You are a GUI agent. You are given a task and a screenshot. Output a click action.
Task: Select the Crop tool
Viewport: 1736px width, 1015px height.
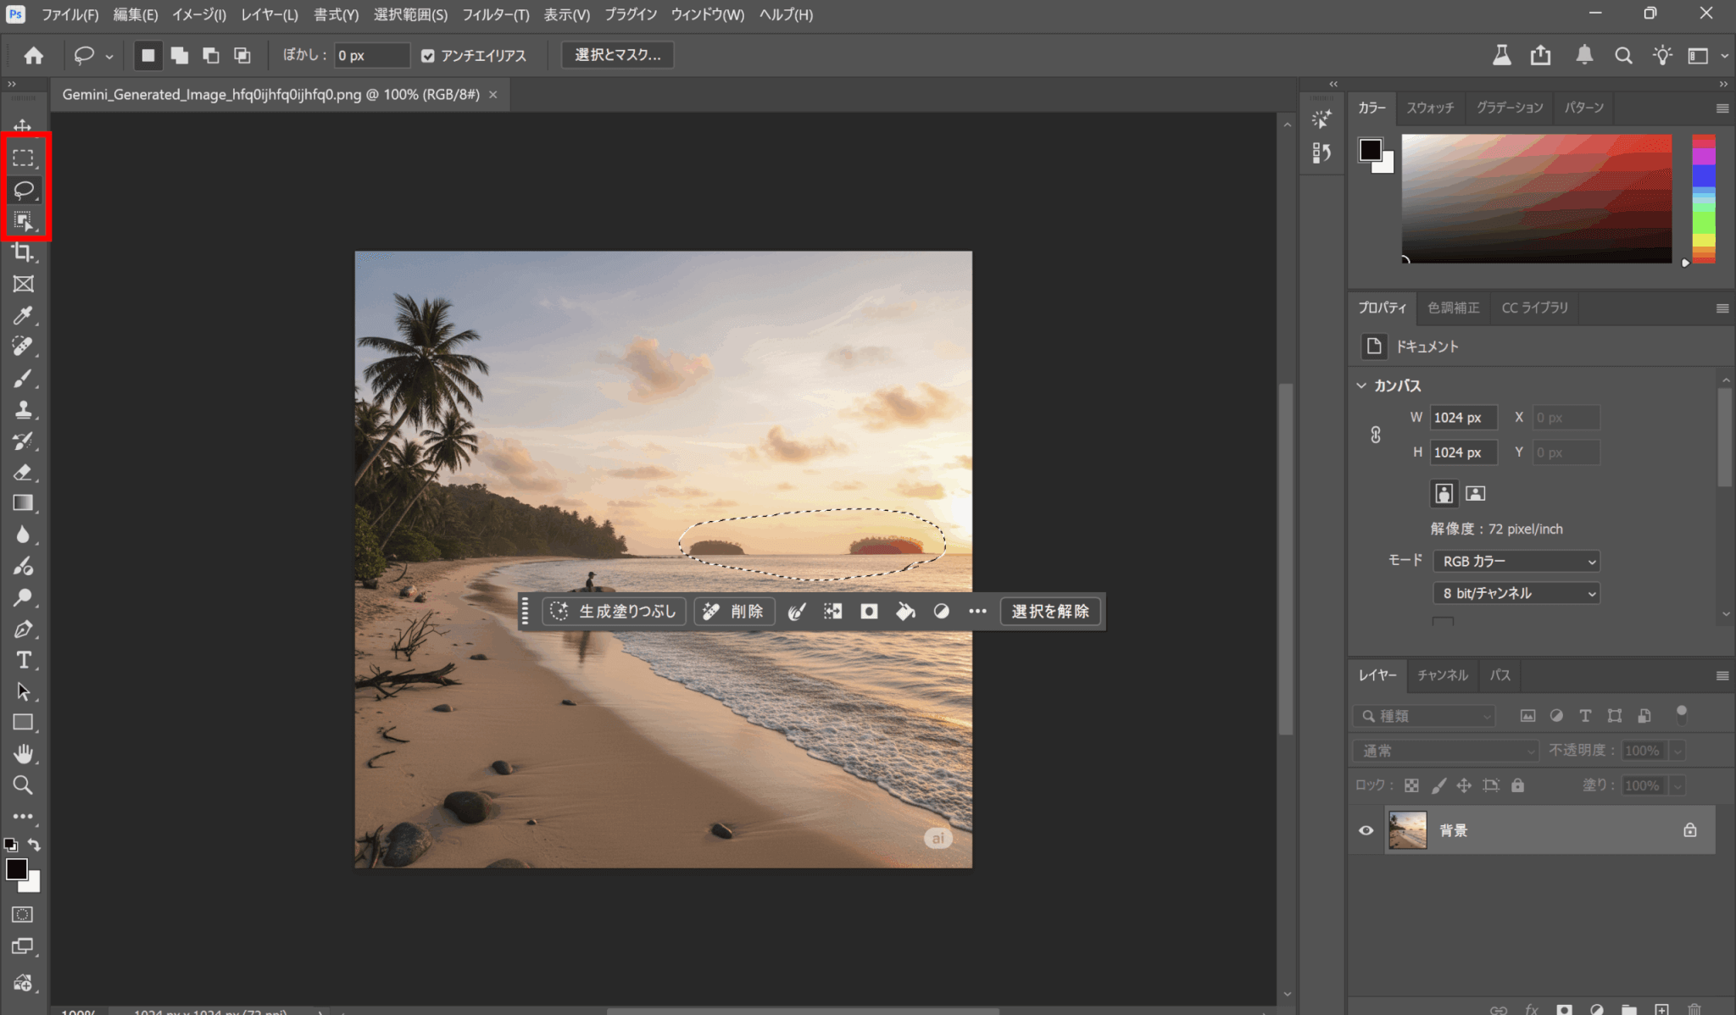[x=23, y=252]
